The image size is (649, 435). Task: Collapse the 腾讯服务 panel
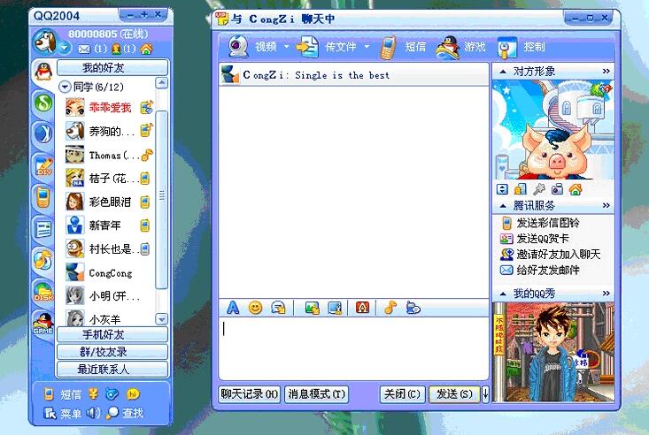tap(503, 205)
